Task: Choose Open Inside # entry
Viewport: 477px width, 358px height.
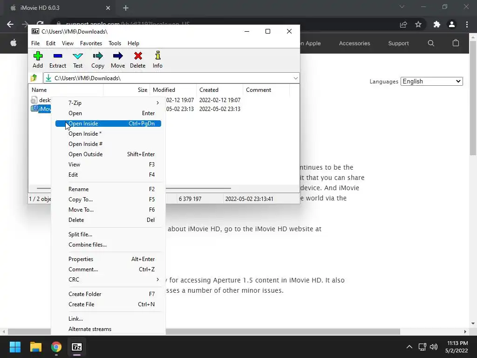Action: (x=108, y=144)
